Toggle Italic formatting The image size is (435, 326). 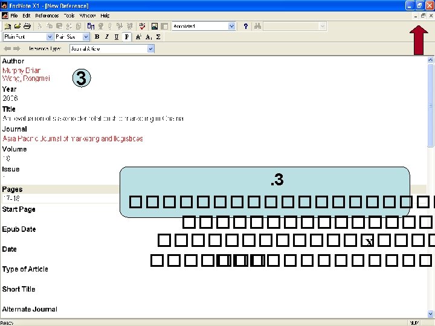click(x=107, y=37)
